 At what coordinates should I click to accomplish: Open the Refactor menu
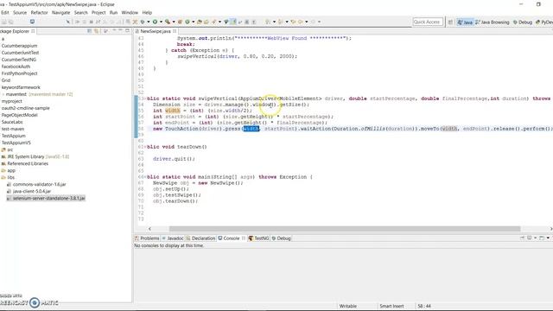click(x=39, y=12)
